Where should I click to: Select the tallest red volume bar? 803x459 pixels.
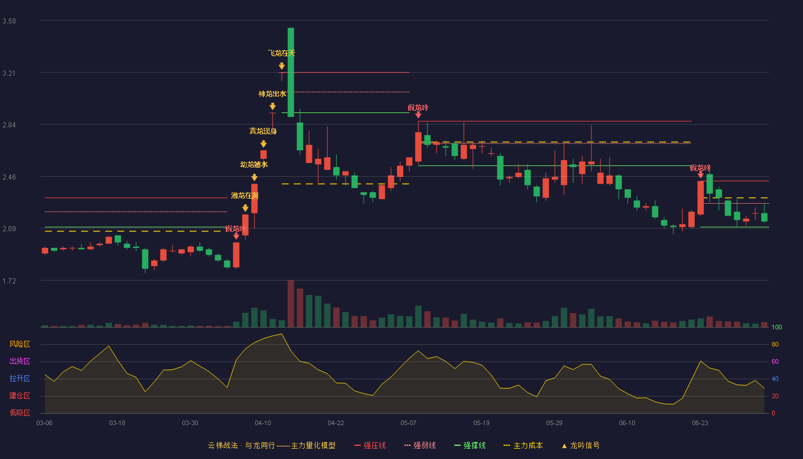click(x=291, y=304)
